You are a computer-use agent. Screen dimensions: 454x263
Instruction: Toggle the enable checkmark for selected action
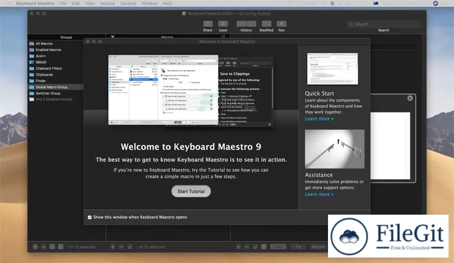(255, 247)
